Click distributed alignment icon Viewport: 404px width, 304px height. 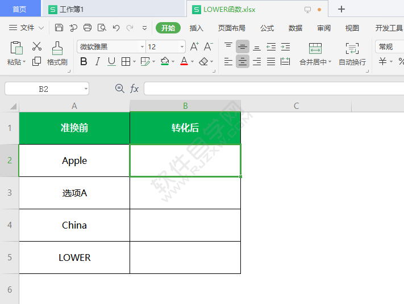[285, 61]
